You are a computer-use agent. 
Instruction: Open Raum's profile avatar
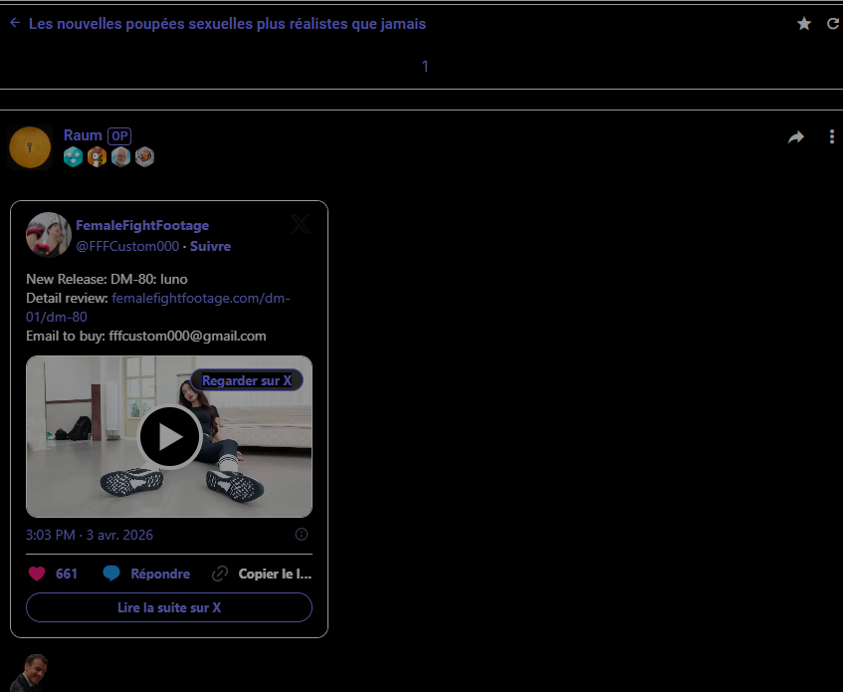(30, 148)
